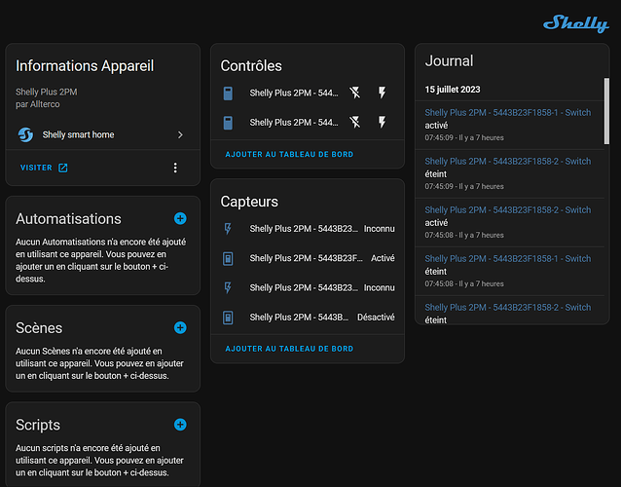
Task: Turn off the first Shelly Plus 2PM switch
Action: click(355, 94)
